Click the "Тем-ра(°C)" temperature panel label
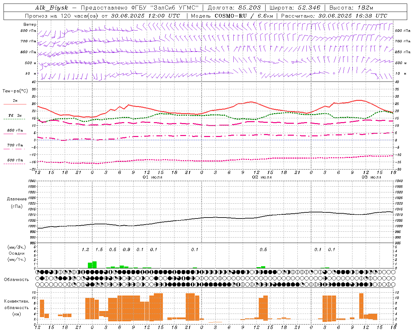 pyautogui.click(x=15, y=91)
